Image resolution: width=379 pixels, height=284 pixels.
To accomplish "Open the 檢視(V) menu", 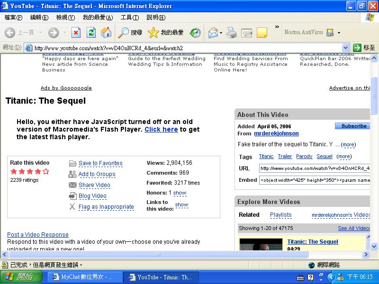I will tap(65, 18).
